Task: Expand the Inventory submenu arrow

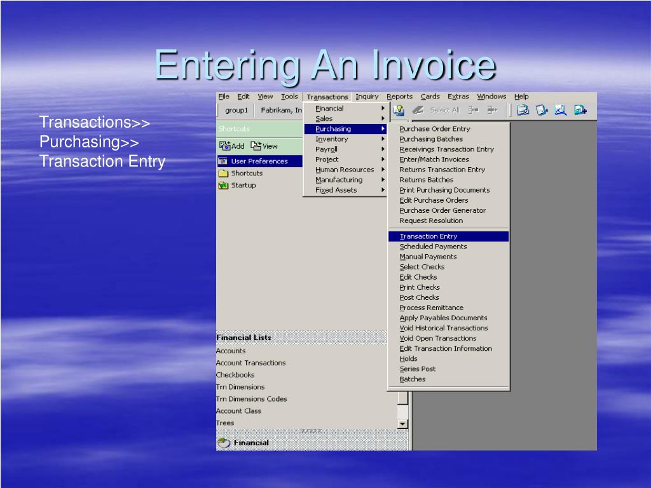Action: 383,139
